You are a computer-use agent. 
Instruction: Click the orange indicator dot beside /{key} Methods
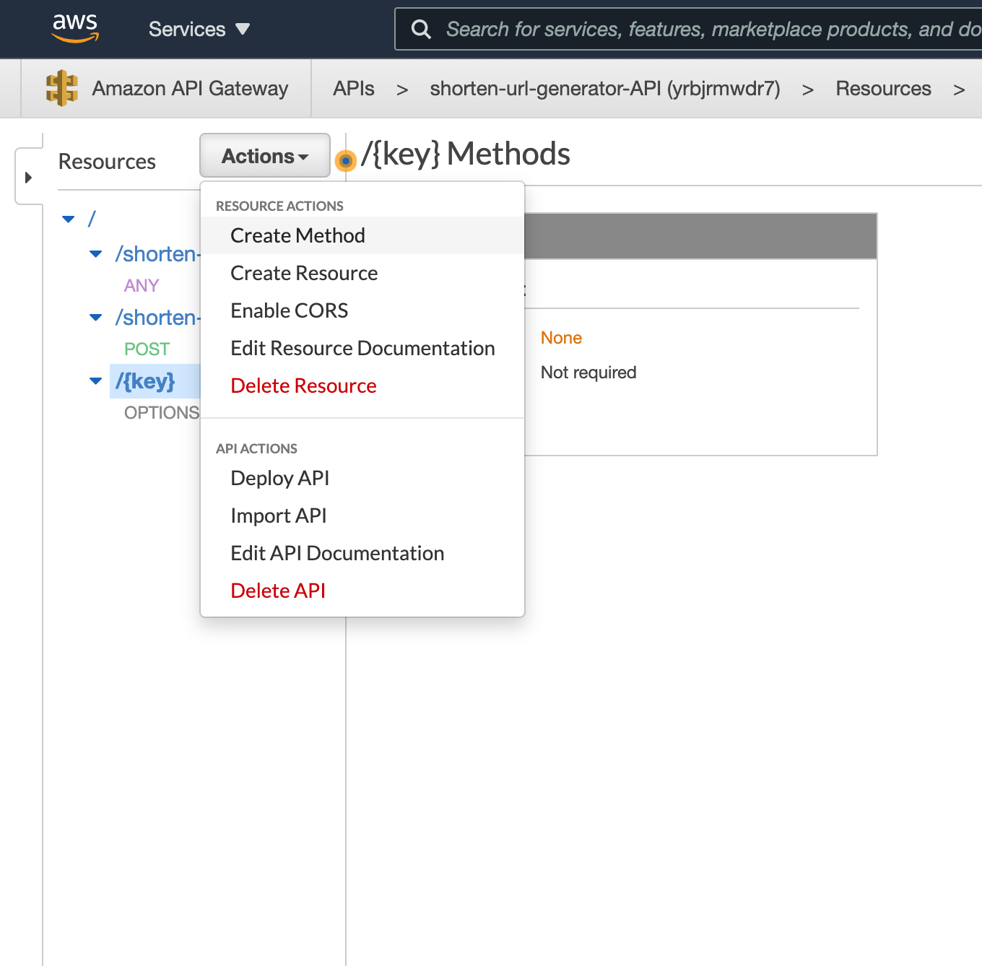coord(346,160)
